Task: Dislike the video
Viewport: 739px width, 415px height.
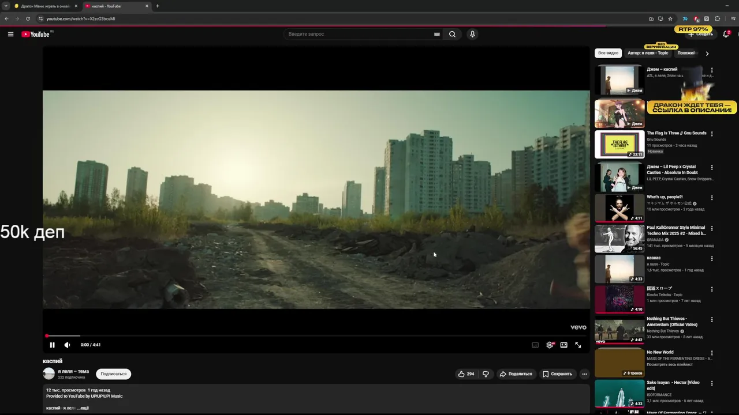Action: pyautogui.click(x=486, y=374)
